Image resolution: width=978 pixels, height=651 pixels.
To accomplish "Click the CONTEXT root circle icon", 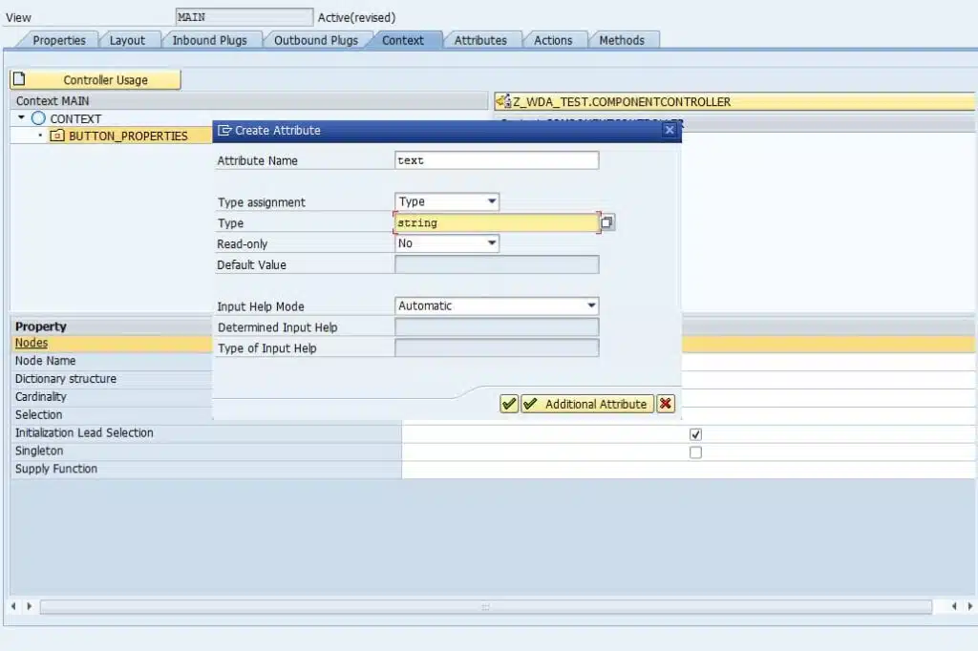I will pos(38,117).
